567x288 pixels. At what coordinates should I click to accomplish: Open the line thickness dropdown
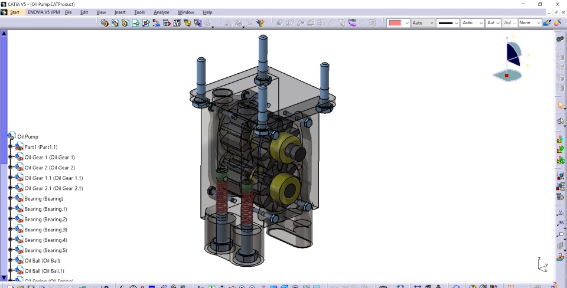click(x=457, y=23)
